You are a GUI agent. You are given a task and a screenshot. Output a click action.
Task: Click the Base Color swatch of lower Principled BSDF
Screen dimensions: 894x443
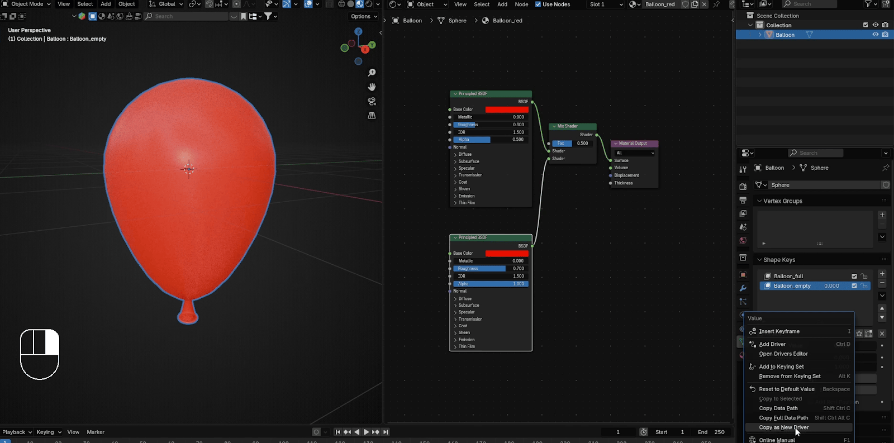pos(506,254)
